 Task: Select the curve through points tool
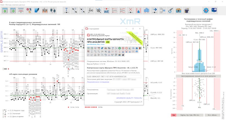pos(82,10)
